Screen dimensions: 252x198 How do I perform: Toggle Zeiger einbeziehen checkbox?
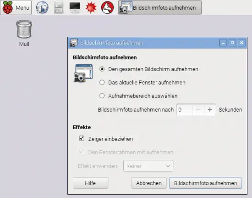tap(82, 138)
